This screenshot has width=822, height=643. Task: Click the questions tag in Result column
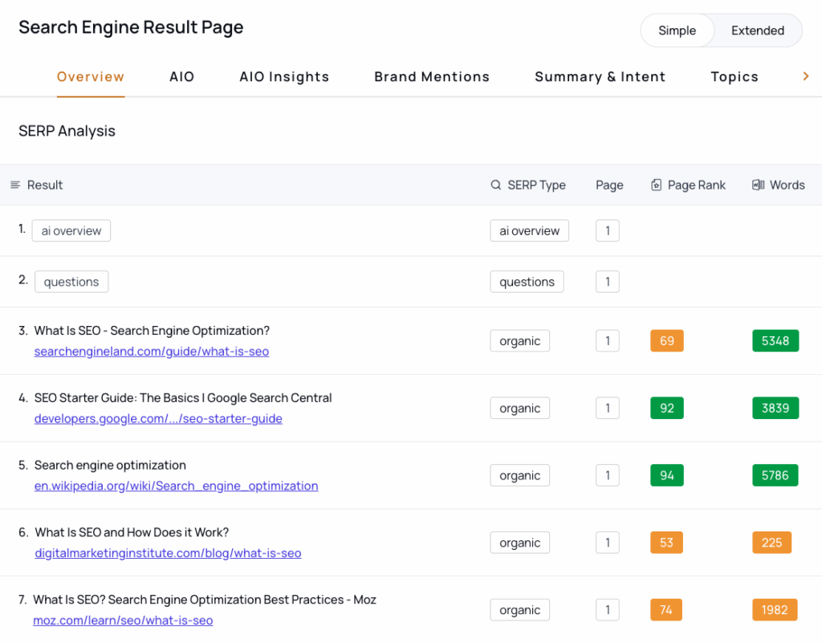coord(71,282)
